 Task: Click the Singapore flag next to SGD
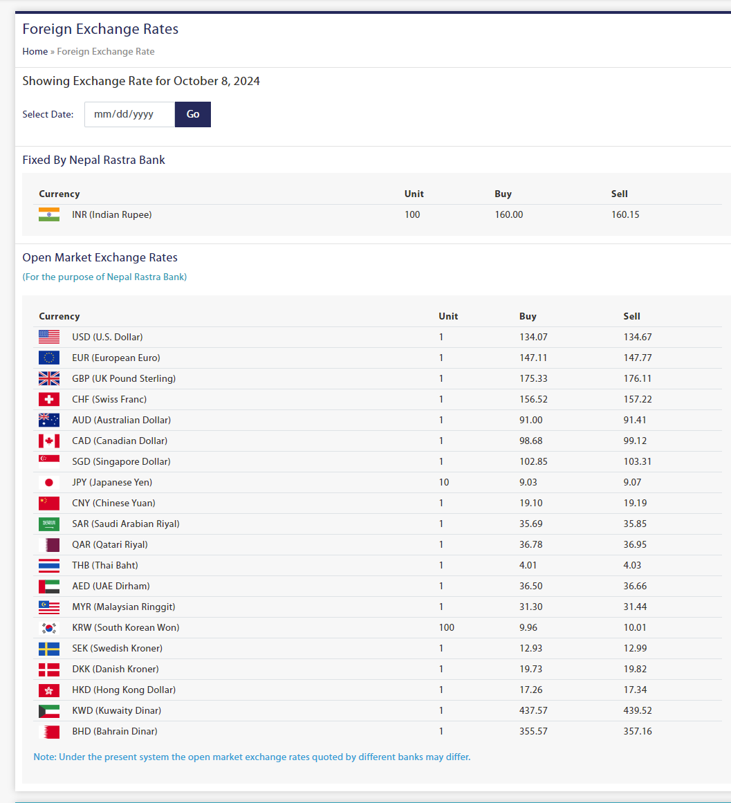point(49,461)
